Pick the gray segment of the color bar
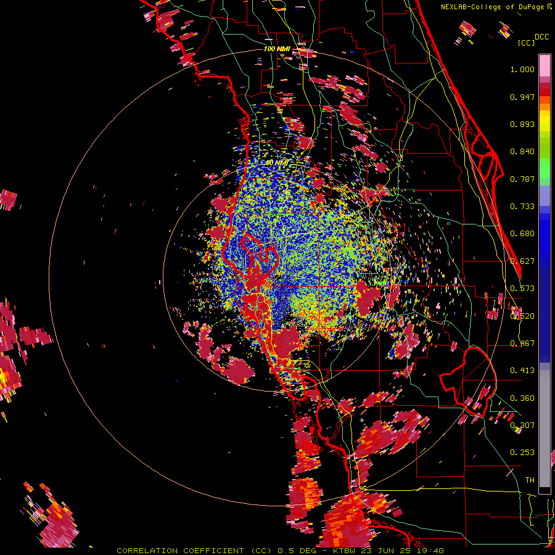555x555 pixels. tap(545, 429)
